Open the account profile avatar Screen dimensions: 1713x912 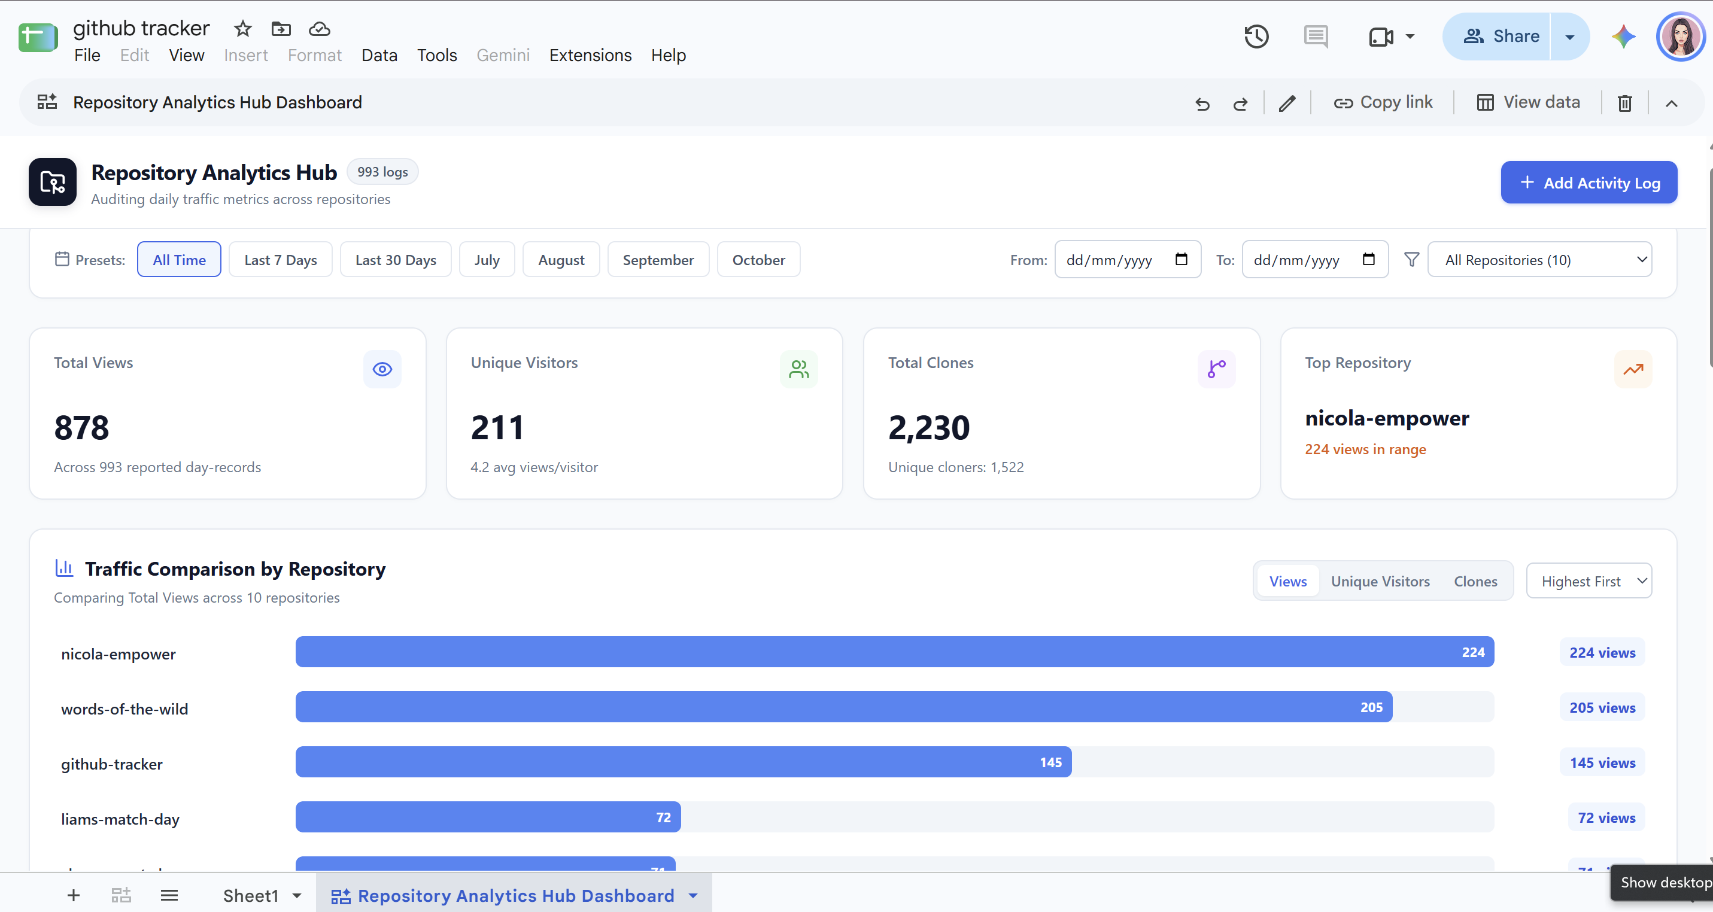pyautogui.click(x=1681, y=37)
